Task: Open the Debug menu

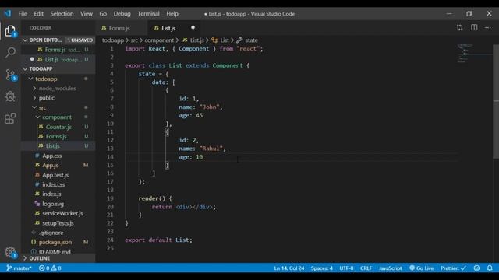Action: tap(122, 14)
